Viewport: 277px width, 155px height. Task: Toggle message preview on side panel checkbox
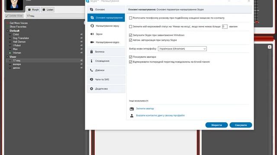[x=131, y=62]
